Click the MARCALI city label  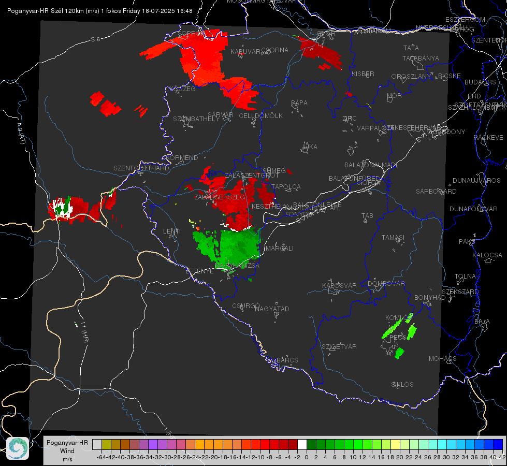280,249
